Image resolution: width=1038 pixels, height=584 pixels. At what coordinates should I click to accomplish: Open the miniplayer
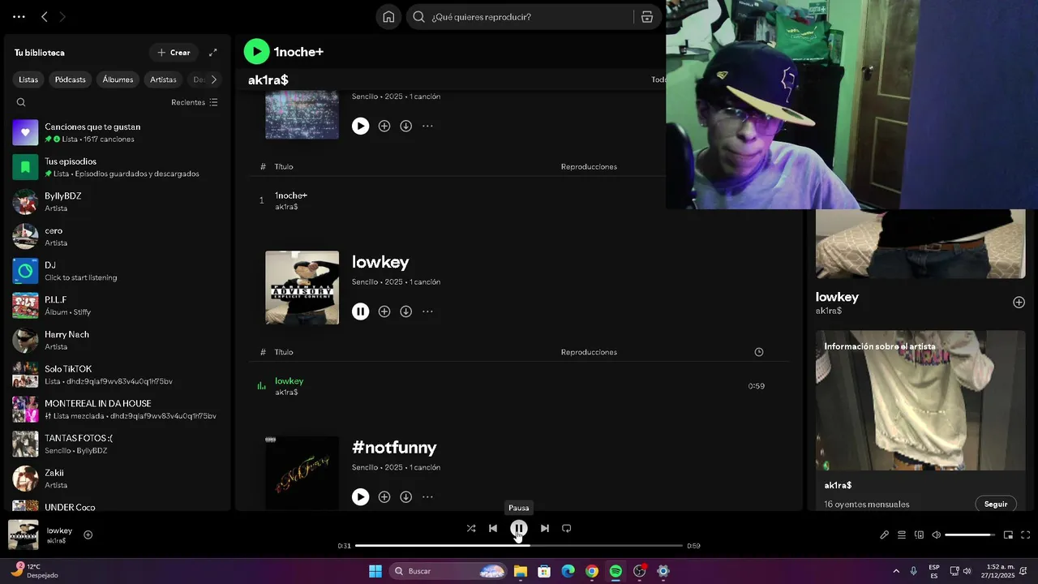click(1008, 535)
